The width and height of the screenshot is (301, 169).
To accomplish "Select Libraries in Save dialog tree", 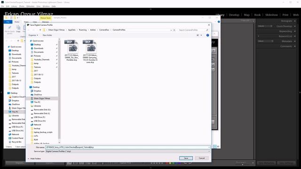I will (38, 106).
